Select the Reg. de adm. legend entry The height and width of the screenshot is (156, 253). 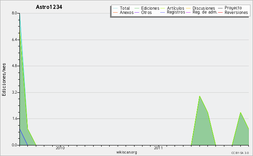(x=205, y=12)
